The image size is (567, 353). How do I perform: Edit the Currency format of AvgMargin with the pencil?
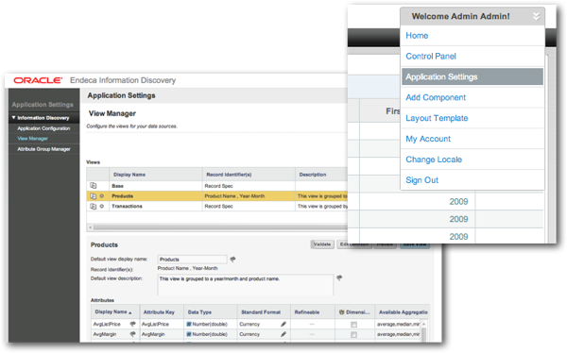coord(283,334)
